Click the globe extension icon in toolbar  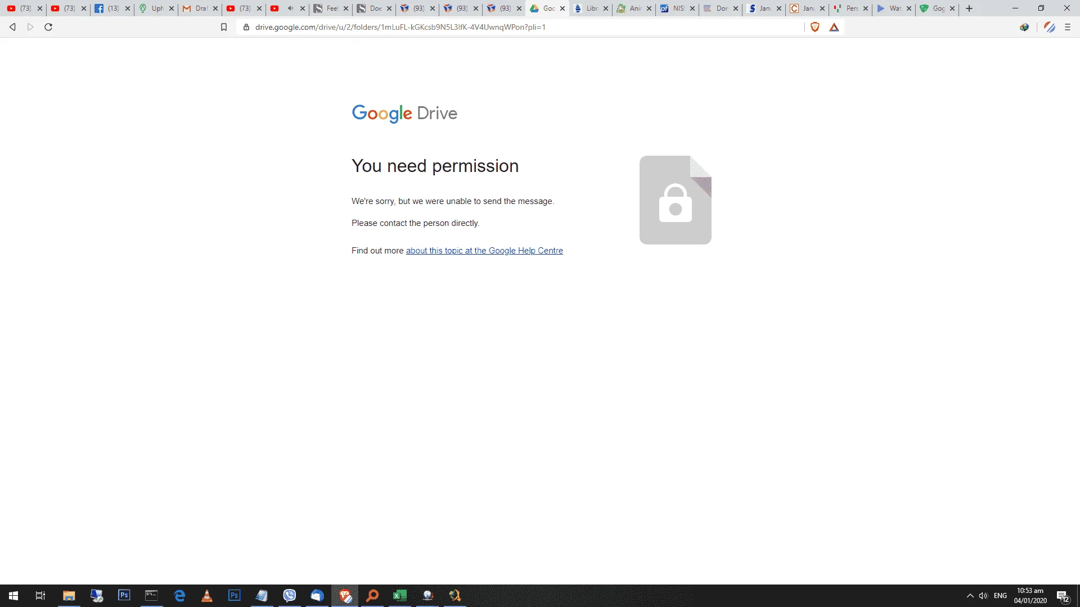(x=1024, y=27)
